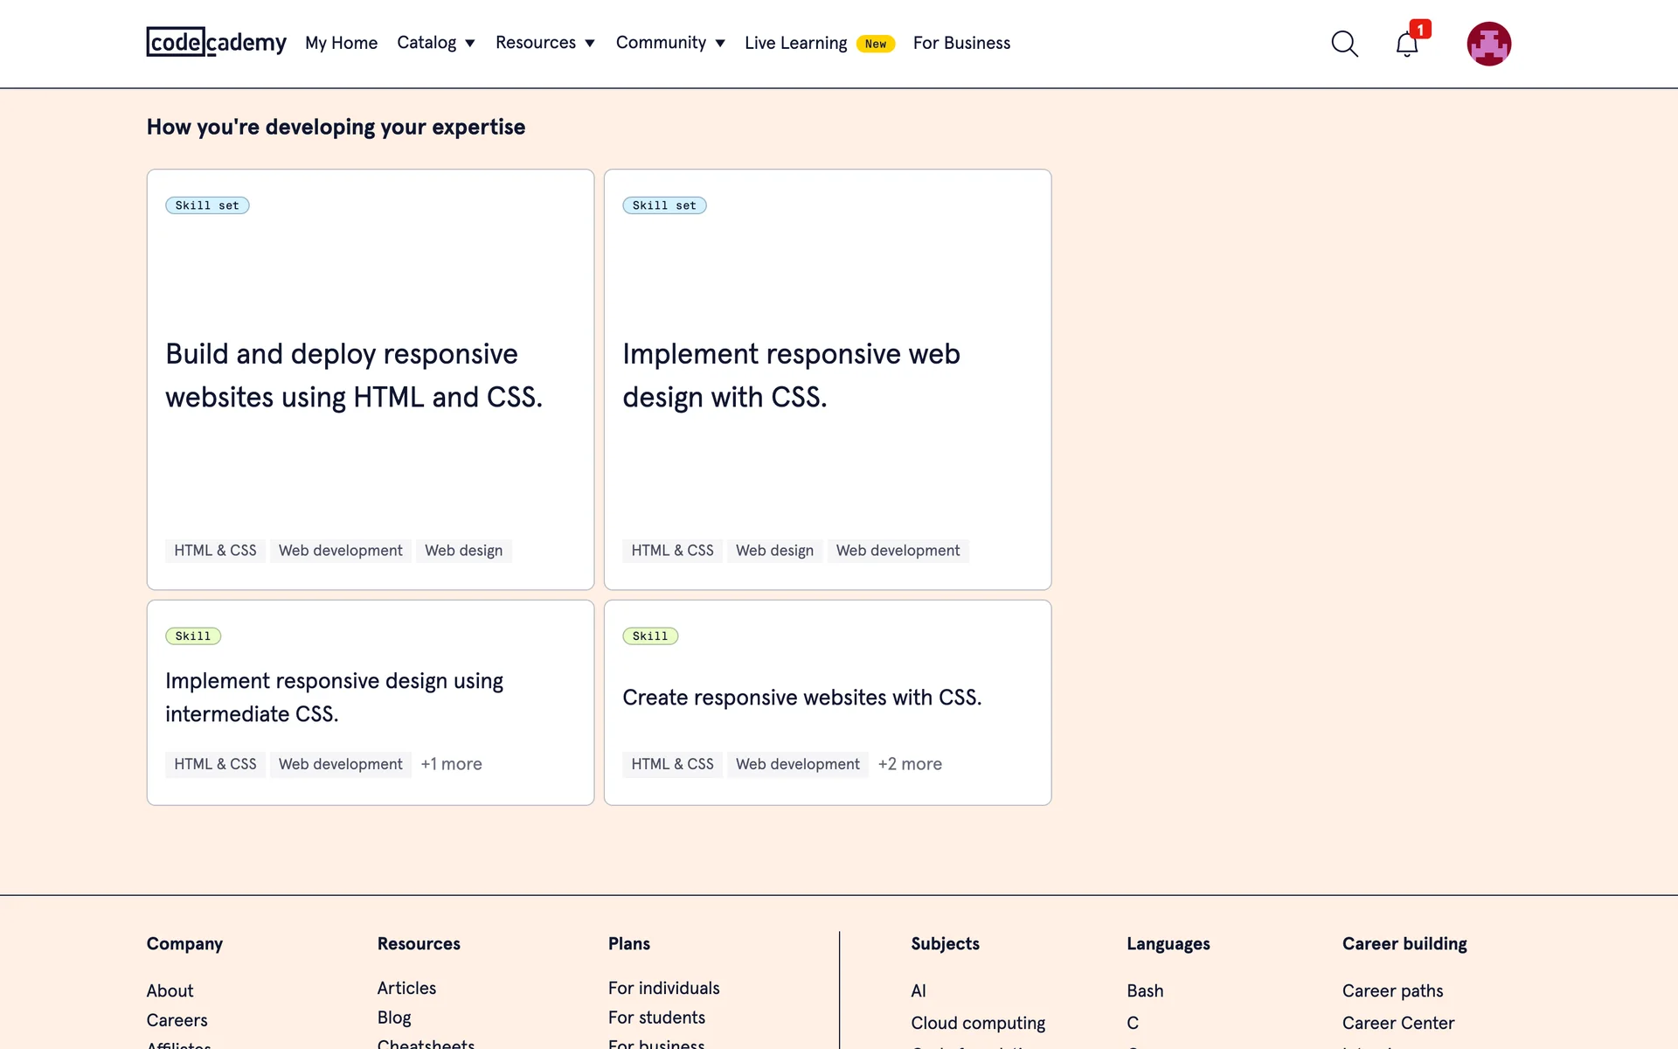Open Cloud computing subject link
The image size is (1678, 1049).
[978, 1023]
